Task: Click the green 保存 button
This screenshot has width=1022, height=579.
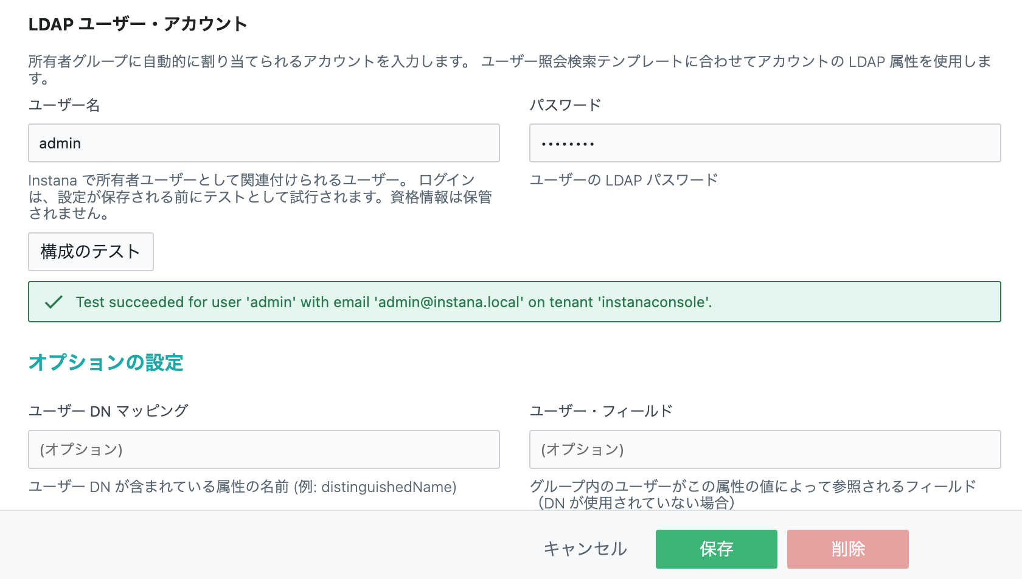Action: 716,549
